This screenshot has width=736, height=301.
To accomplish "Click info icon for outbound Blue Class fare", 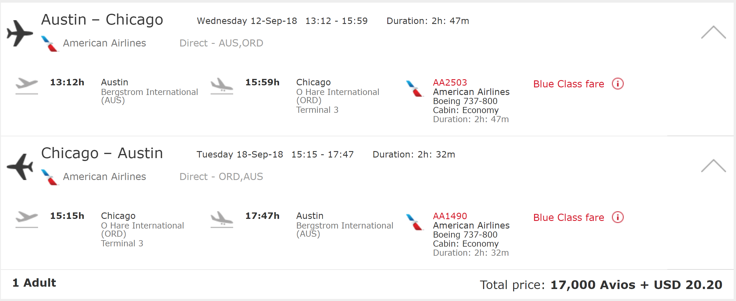I will click(618, 84).
